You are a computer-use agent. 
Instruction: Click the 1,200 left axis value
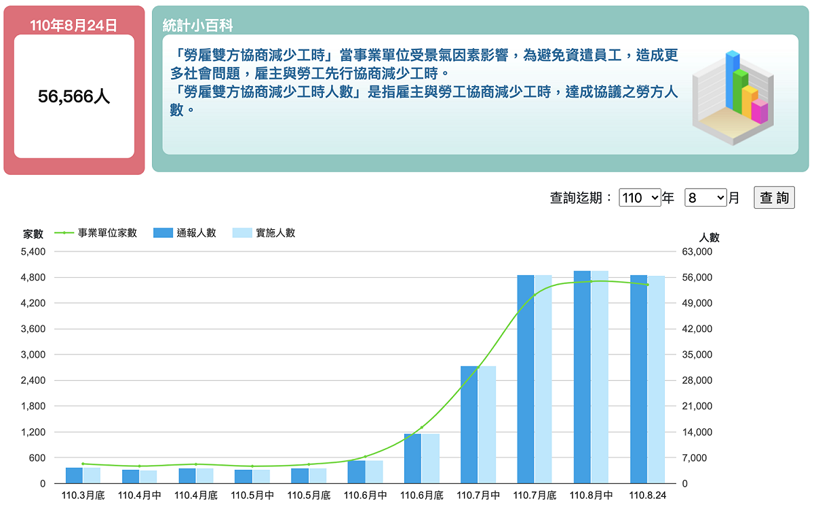[x=34, y=432]
